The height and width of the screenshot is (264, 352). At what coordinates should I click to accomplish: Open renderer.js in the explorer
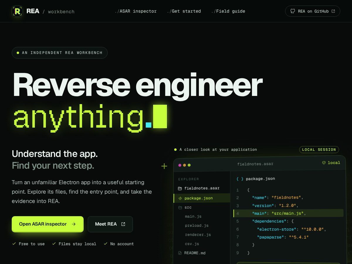(x=198, y=235)
